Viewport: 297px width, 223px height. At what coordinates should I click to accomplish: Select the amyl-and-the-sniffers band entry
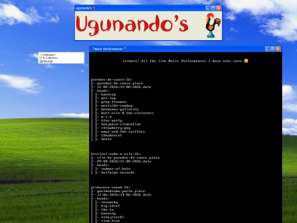[123, 132]
